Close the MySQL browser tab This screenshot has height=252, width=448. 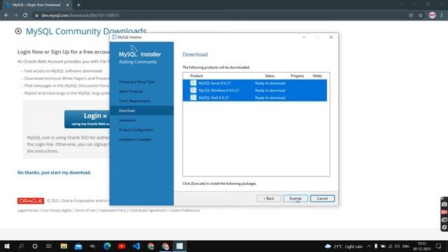[68, 5]
